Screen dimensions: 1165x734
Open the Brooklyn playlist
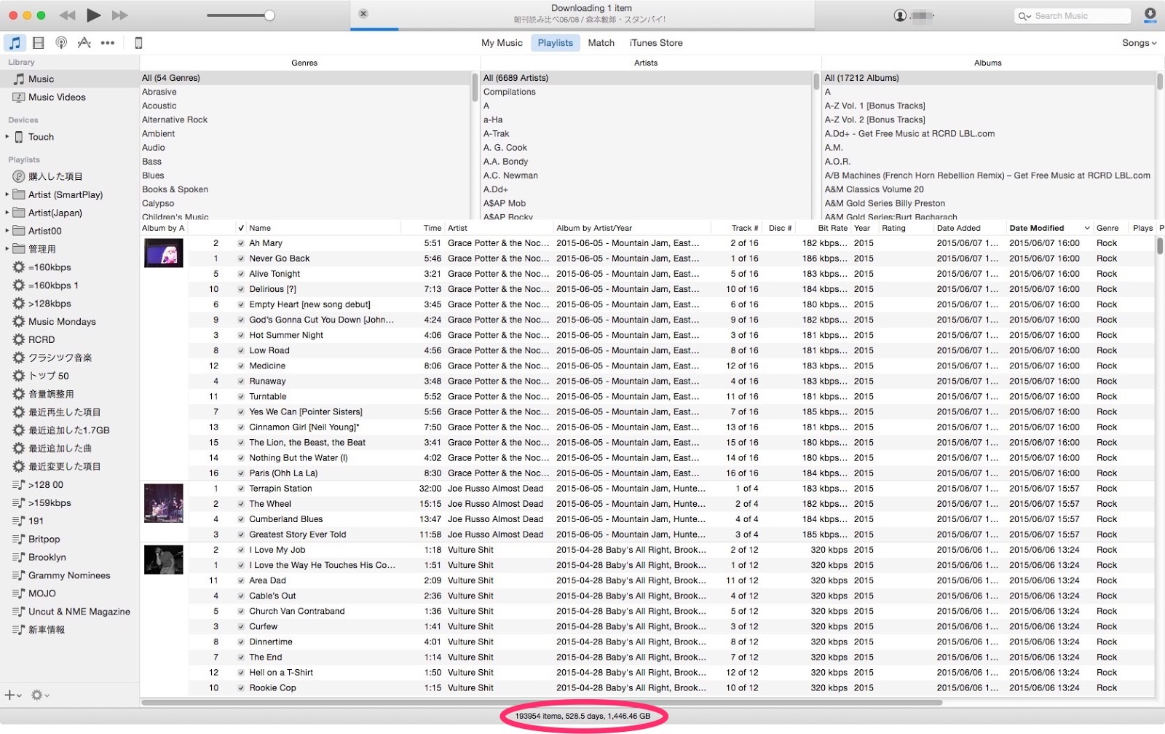pyautogui.click(x=47, y=557)
